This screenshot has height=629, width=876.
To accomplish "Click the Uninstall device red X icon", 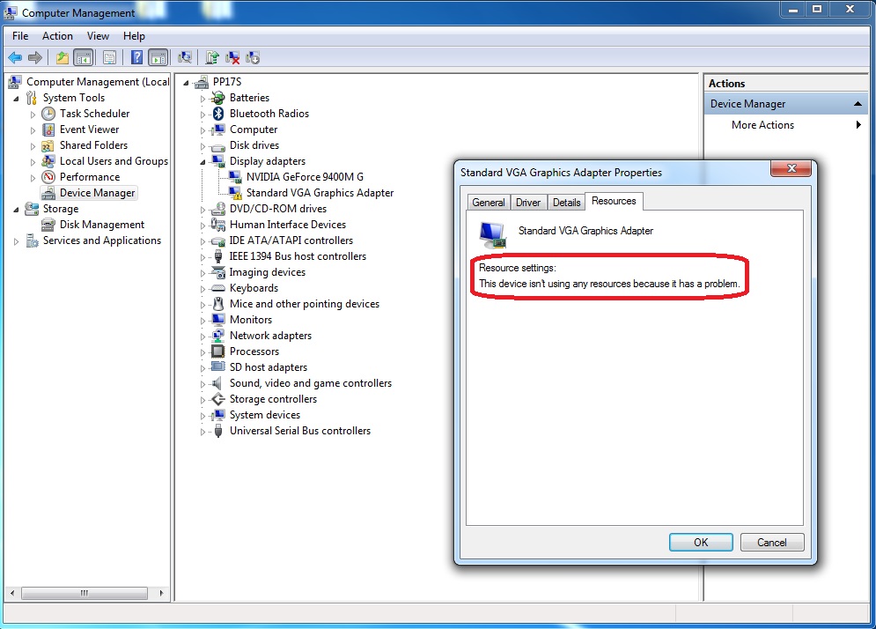I will coord(232,57).
